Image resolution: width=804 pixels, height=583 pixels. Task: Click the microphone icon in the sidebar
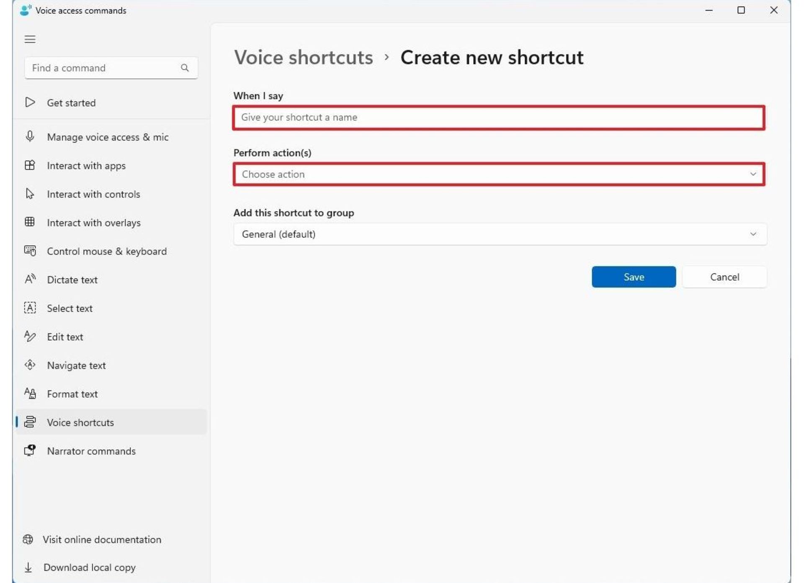click(30, 136)
